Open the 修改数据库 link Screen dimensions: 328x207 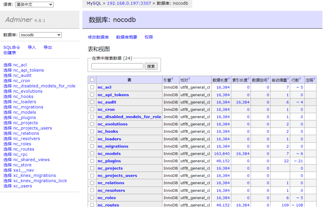pyautogui.click(x=98, y=37)
